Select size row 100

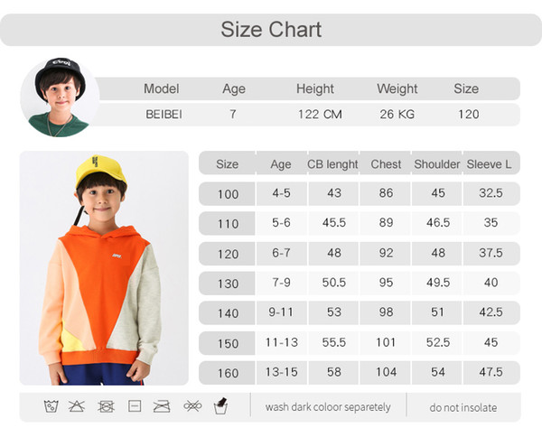click(360, 194)
